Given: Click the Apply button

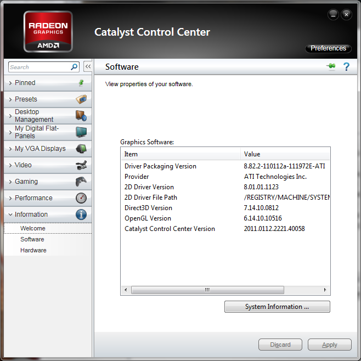Looking at the screenshot, I should tap(330, 345).
